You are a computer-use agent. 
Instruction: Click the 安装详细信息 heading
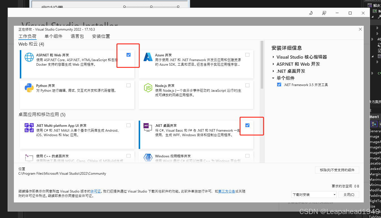click(287, 48)
